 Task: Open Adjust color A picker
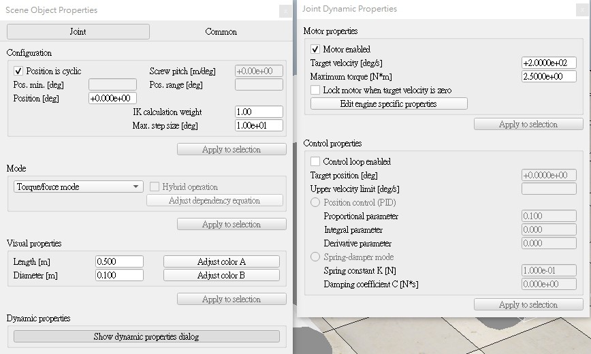[221, 261]
